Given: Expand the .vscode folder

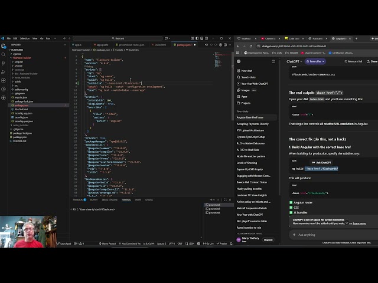Looking at the screenshot, I should [18, 65].
